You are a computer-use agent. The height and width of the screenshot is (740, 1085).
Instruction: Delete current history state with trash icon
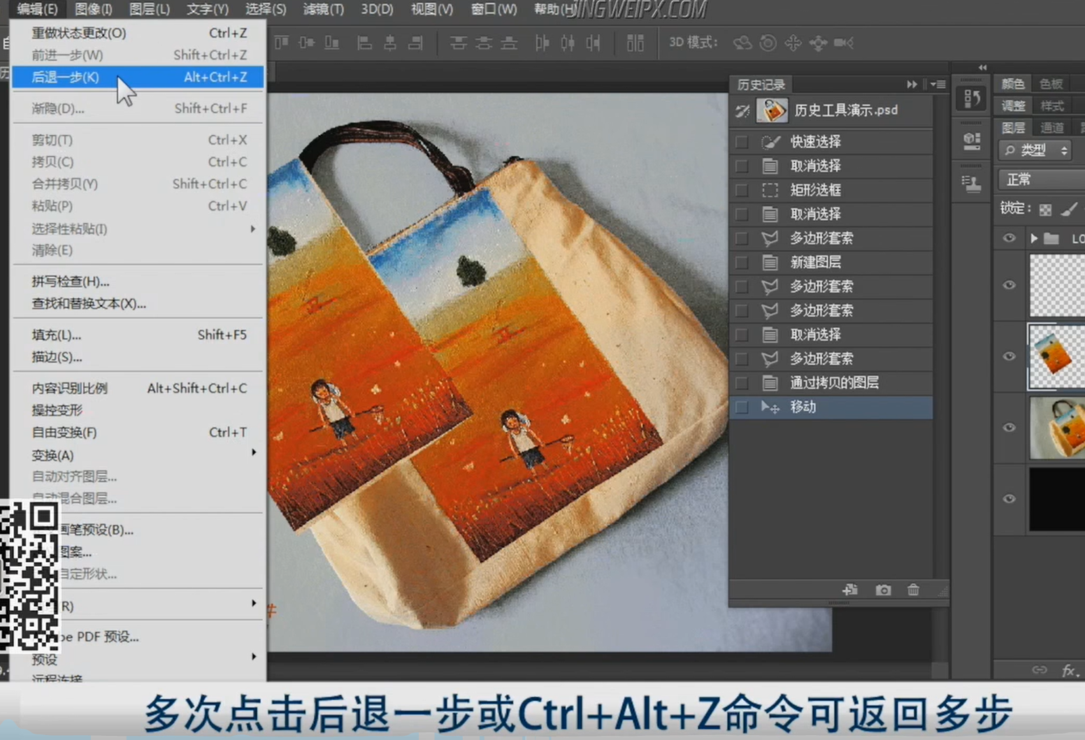click(913, 590)
